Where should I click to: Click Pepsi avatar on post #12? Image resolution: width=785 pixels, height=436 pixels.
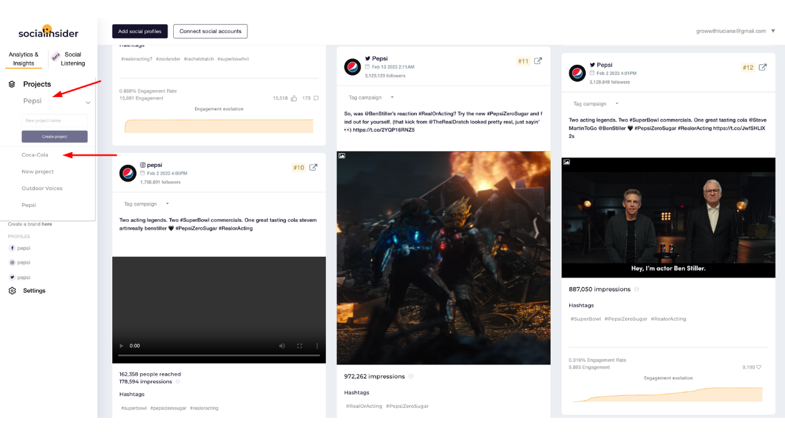[x=578, y=73]
